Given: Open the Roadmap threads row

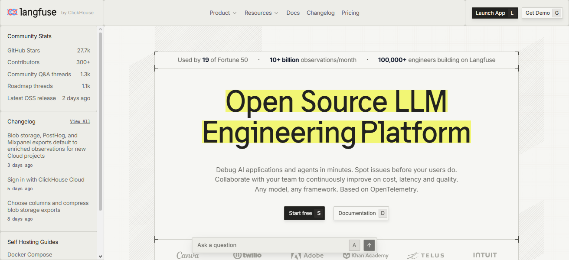Looking at the screenshot, I should click(x=49, y=86).
